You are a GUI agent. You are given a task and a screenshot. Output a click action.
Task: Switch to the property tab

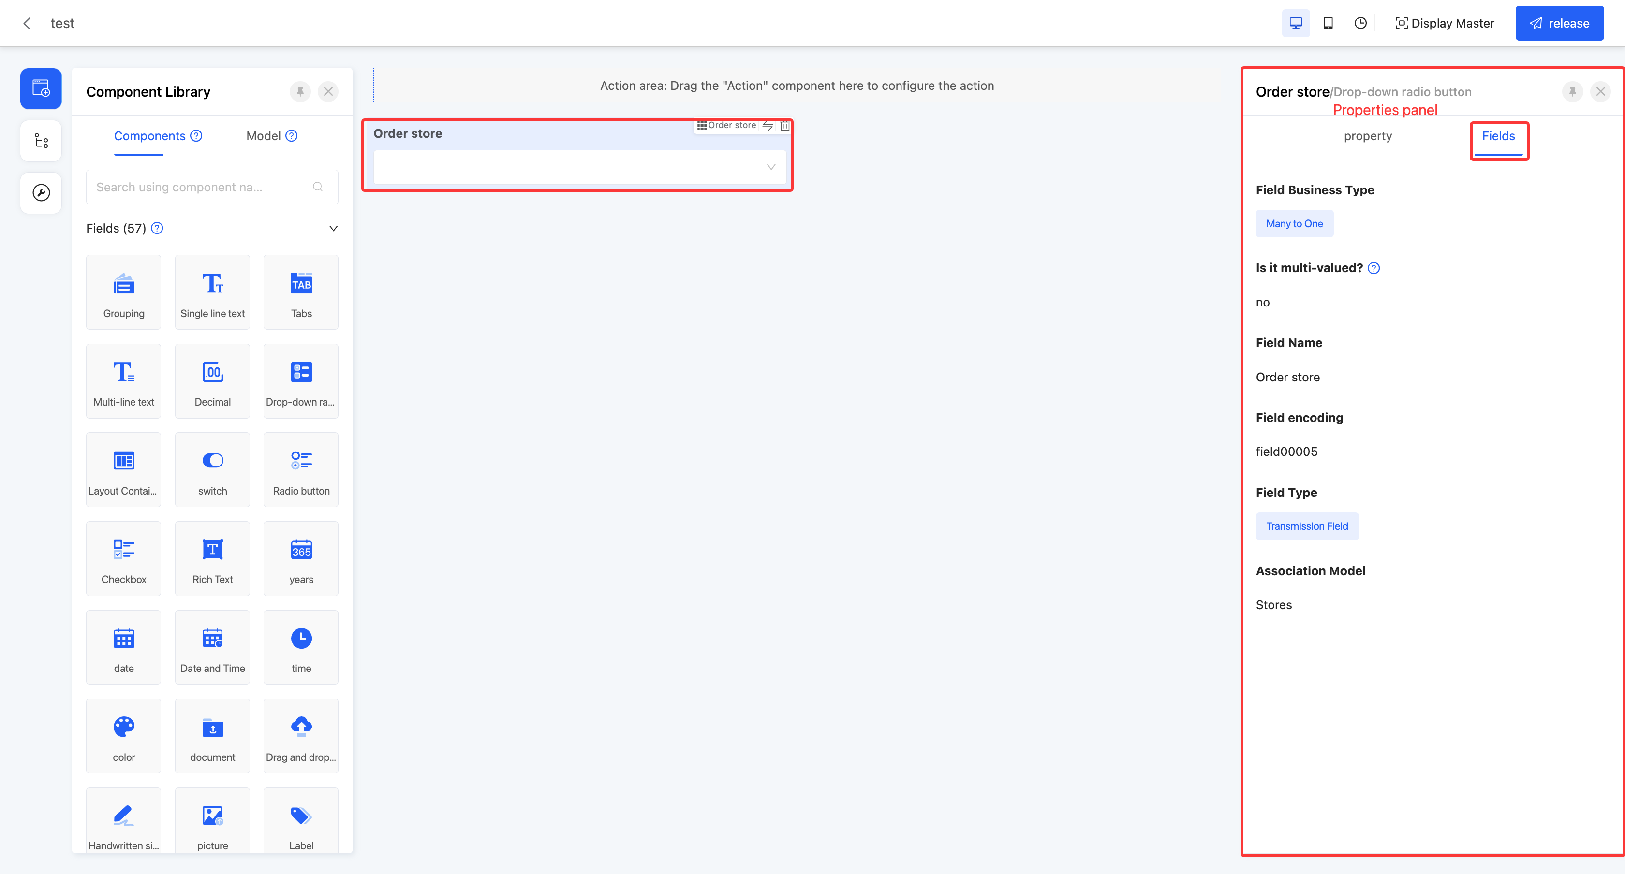point(1367,136)
